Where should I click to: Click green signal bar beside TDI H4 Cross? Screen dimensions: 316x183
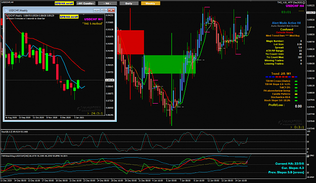pos(296,81)
